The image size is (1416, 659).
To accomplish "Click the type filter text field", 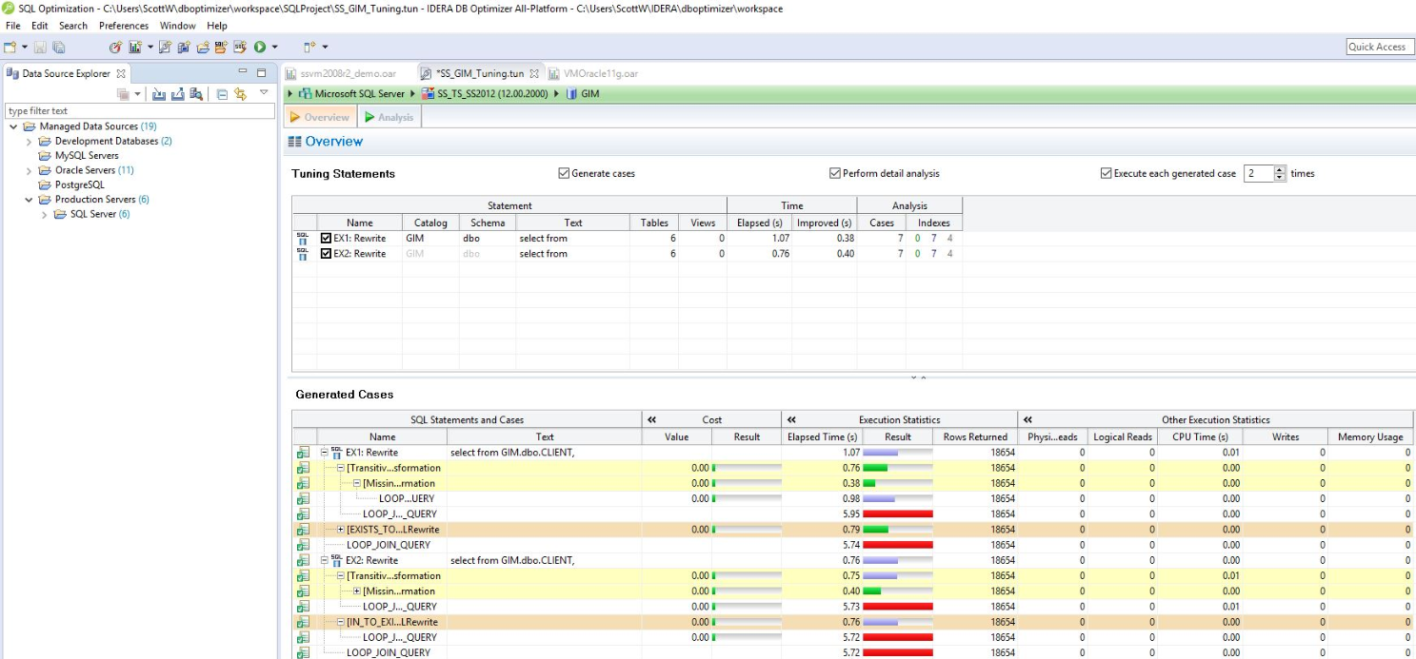I will pos(139,111).
